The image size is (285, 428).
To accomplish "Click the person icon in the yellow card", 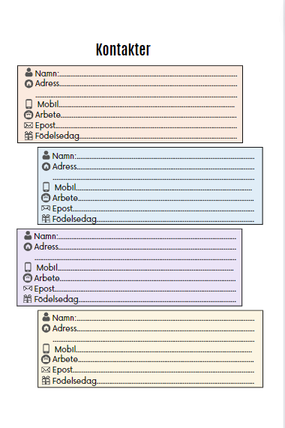I will pyautogui.click(x=46, y=317).
